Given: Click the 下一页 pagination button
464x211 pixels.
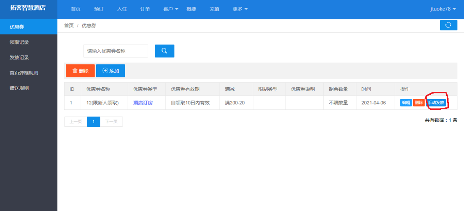Looking at the screenshot, I should (111, 122).
